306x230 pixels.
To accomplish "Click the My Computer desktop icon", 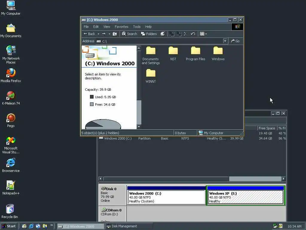I will point(11,8).
